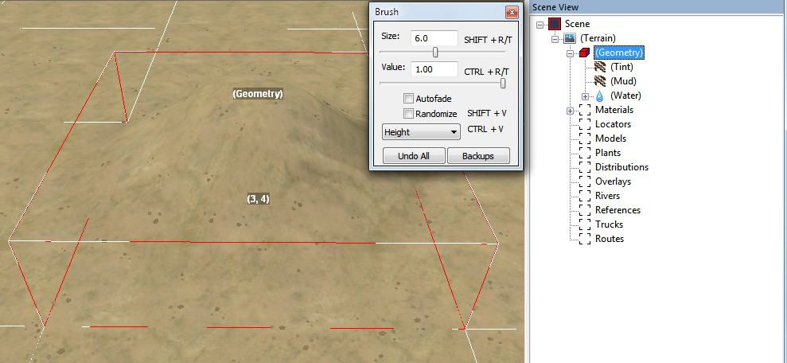Select the Mud layer icon

pos(600,81)
